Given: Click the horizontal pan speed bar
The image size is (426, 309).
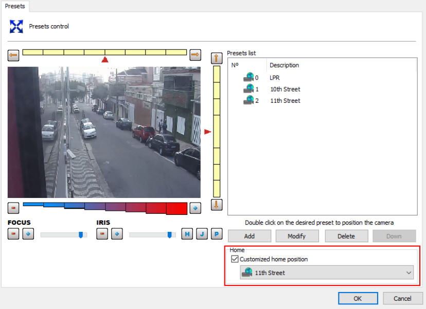Looking at the screenshot, I should (104, 52).
